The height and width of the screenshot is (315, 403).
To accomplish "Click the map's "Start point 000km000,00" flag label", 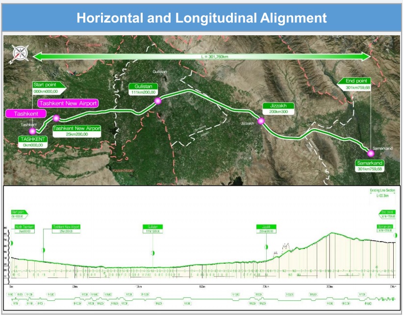I will pos(49,88).
